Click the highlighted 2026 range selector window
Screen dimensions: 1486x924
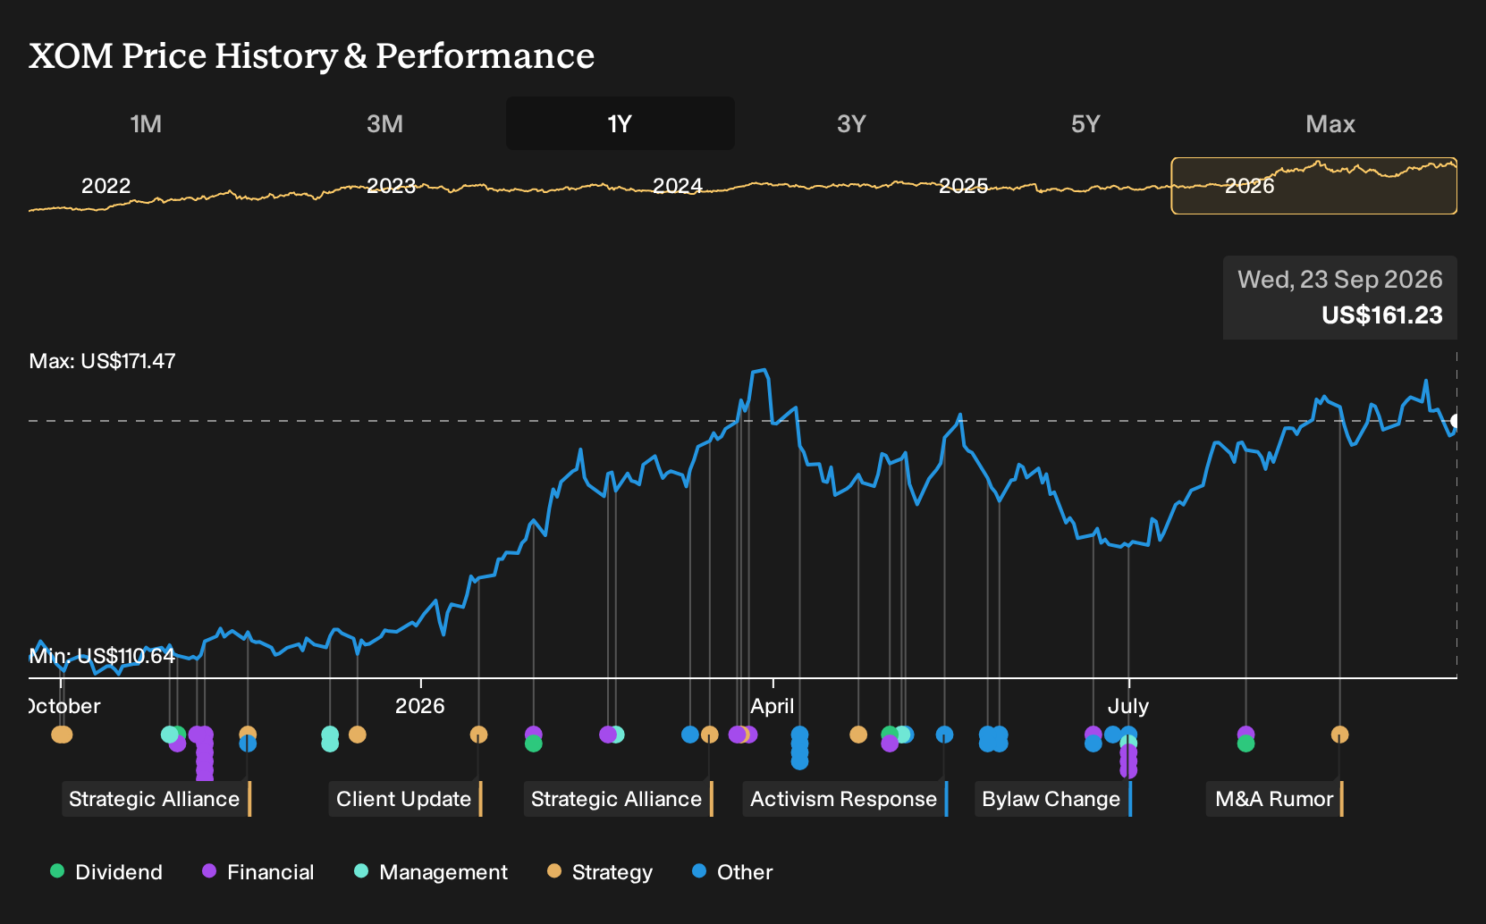[1313, 186]
